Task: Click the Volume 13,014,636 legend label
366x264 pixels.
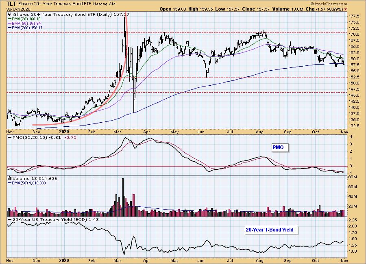Action: pyautogui.click(x=35, y=178)
